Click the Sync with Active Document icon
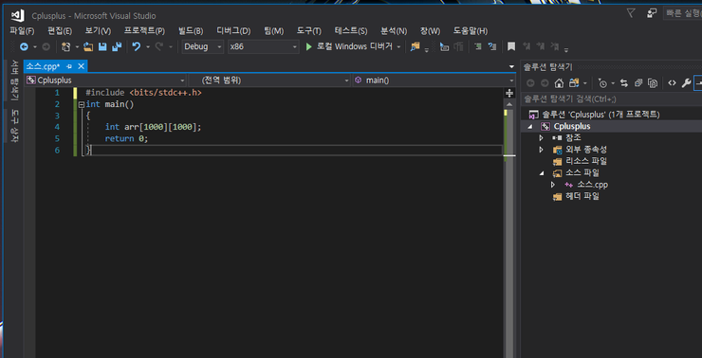Viewport: 702px width, 358px height. coord(624,83)
